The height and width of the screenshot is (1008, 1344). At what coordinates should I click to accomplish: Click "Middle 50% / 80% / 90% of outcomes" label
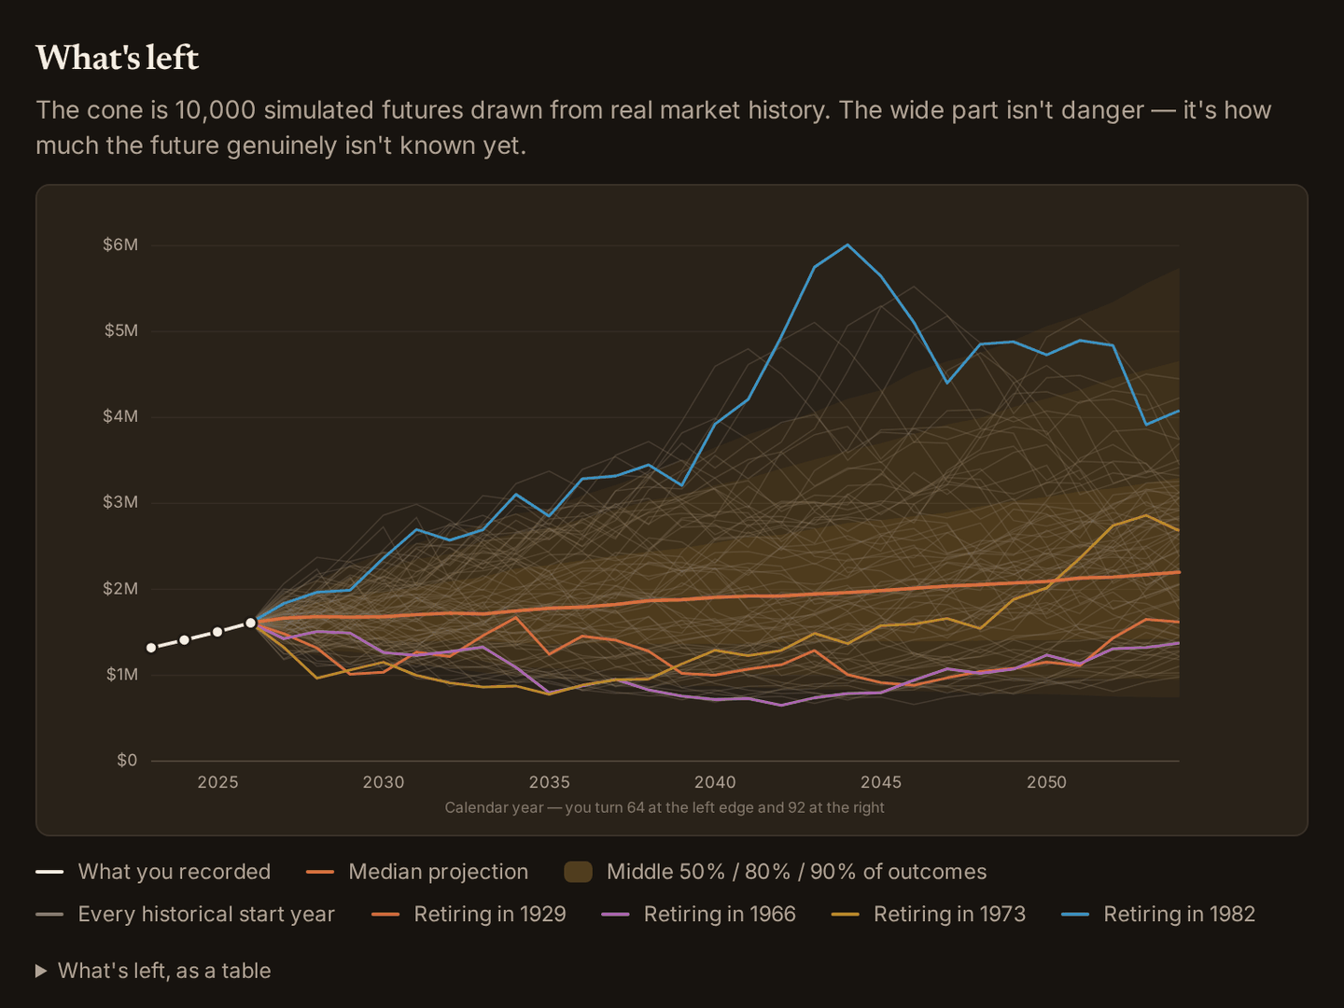[x=797, y=872]
